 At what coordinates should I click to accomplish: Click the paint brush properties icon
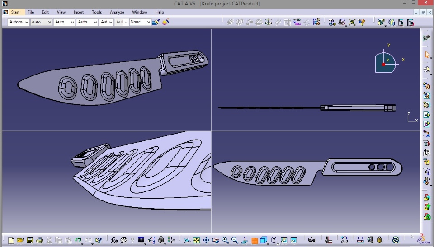[156, 22]
